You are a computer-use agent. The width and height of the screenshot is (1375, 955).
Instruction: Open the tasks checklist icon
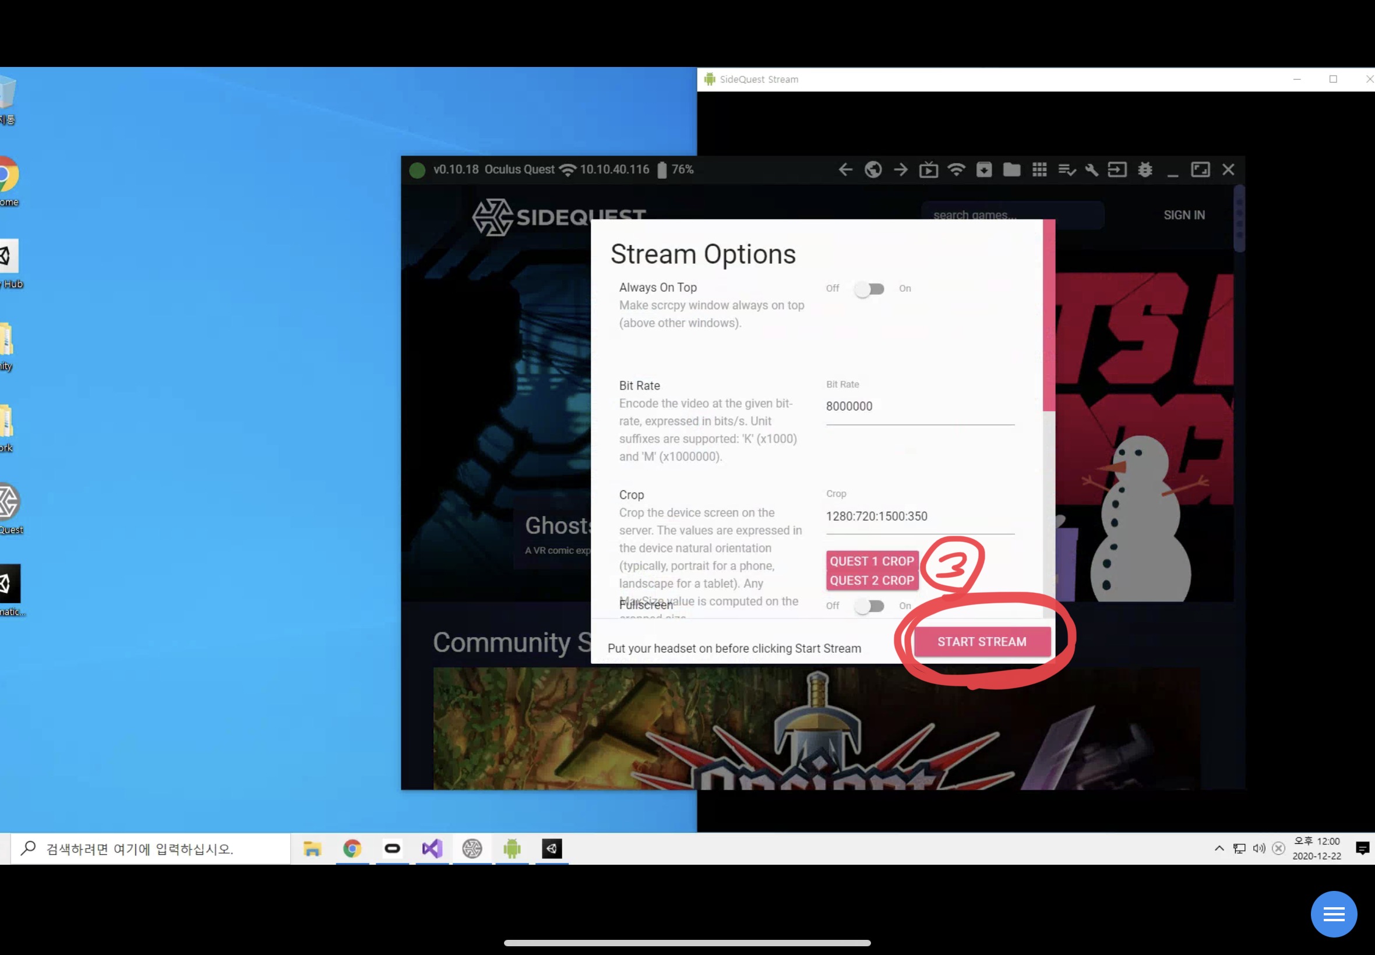pyautogui.click(x=1067, y=170)
